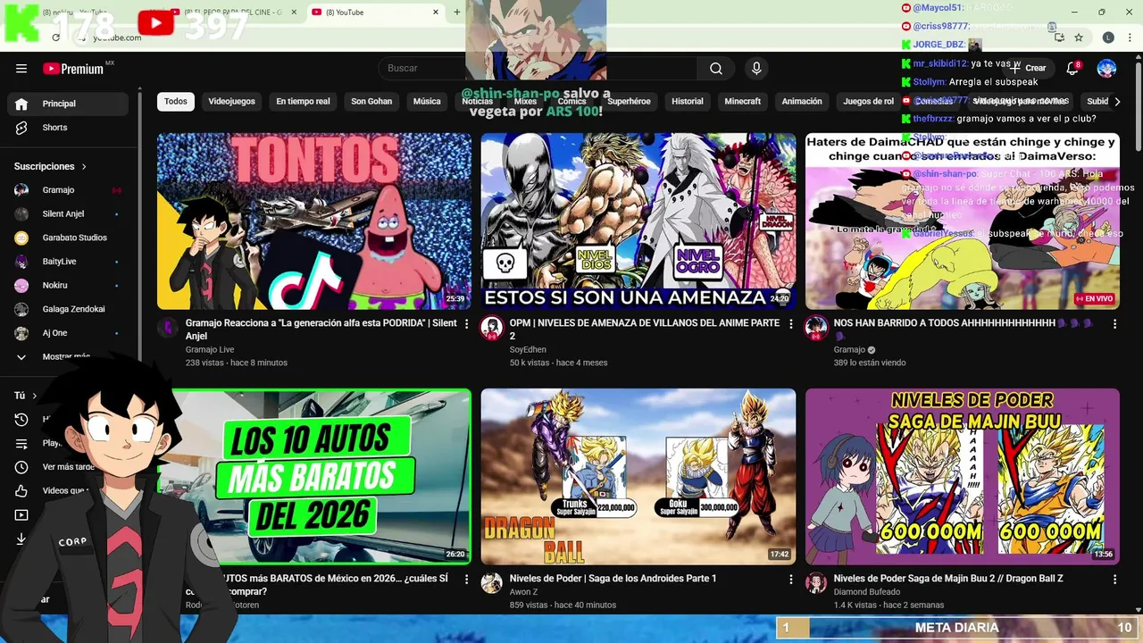Select the Historial filter chip
The image size is (1143, 643).
pos(688,101)
